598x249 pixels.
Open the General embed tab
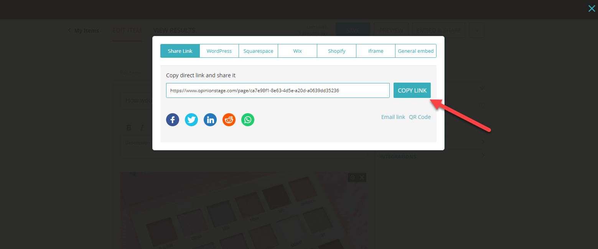[416, 51]
